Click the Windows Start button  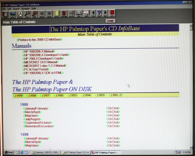click(x=8, y=152)
